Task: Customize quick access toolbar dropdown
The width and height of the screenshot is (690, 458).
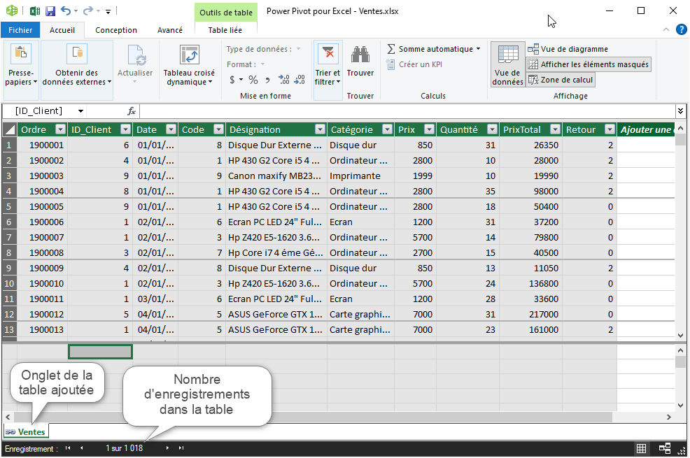Action: click(108, 11)
